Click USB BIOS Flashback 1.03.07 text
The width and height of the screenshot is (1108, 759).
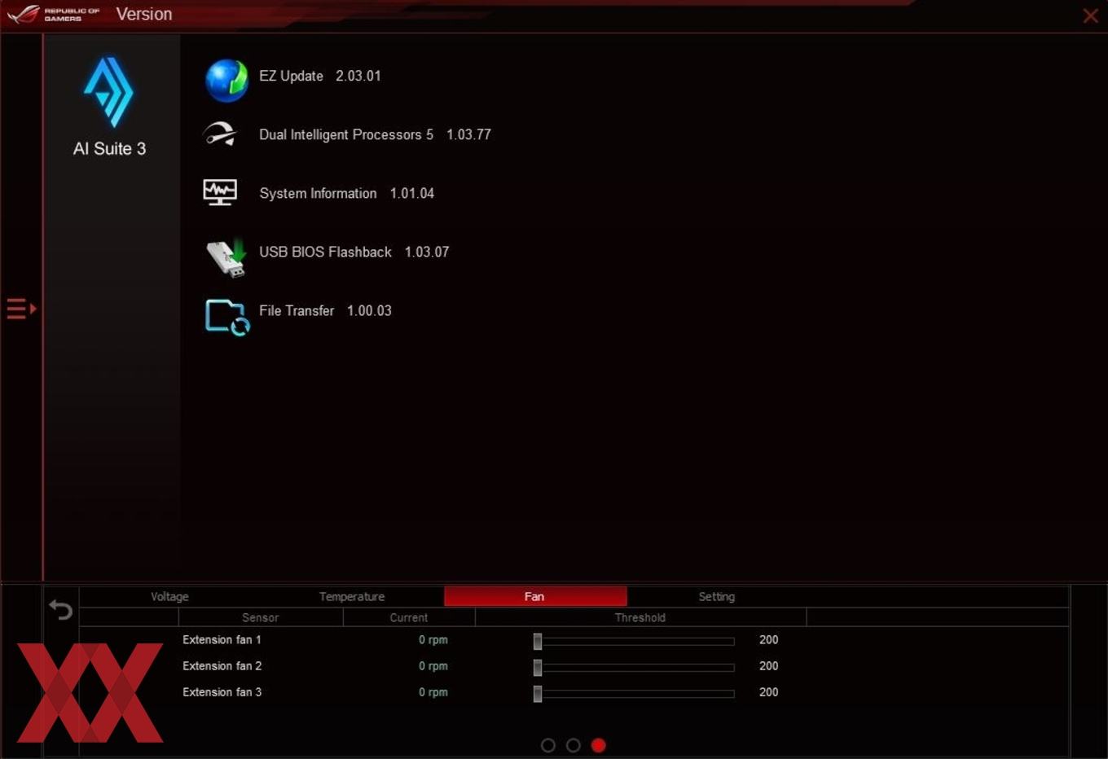tap(354, 252)
